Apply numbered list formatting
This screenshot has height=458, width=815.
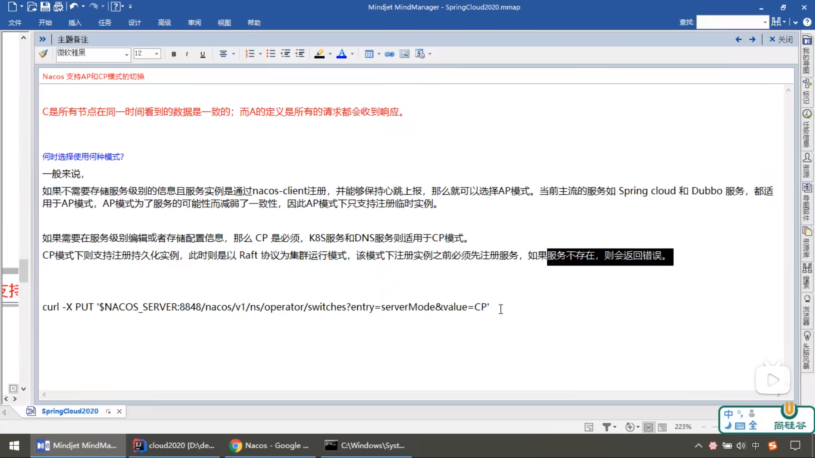pyautogui.click(x=250, y=54)
